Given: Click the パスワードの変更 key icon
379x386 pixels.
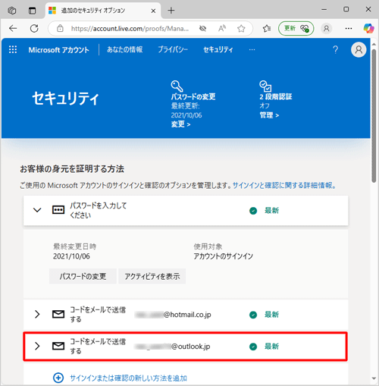Looking at the screenshot, I should tap(177, 86).
